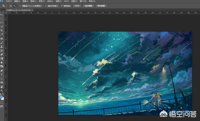The height and width of the screenshot is (121, 200).
Task: Enable 缩放所有窗口 checkbox
Action: coord(46,6)
